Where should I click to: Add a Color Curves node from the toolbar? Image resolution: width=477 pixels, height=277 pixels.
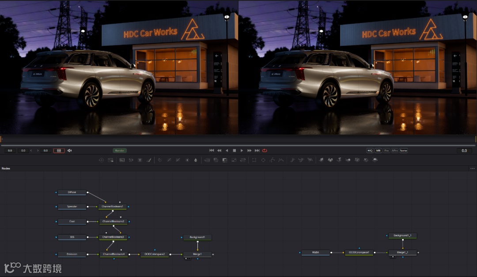(169, 160)
